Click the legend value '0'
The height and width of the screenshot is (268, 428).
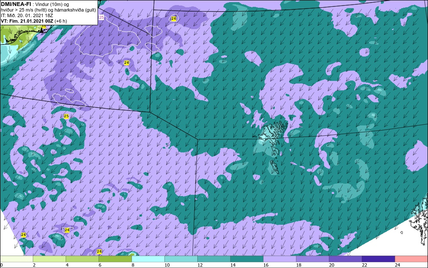coord(1,265)
